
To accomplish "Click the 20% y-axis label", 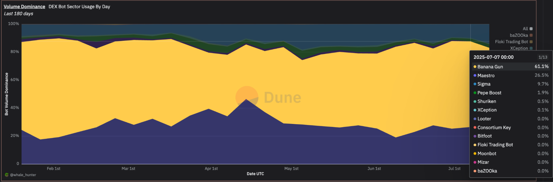I will click(x=15, y=136).
